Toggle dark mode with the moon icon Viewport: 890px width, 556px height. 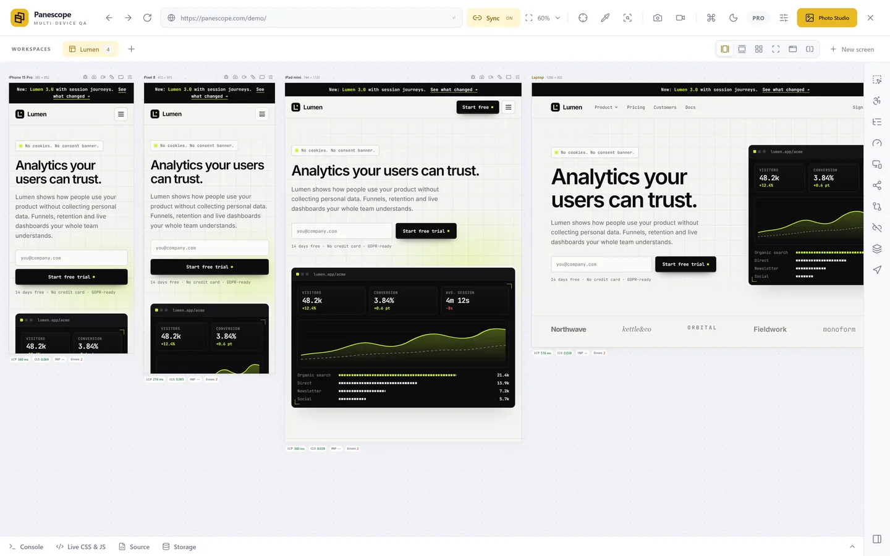(x=734, y=18)
